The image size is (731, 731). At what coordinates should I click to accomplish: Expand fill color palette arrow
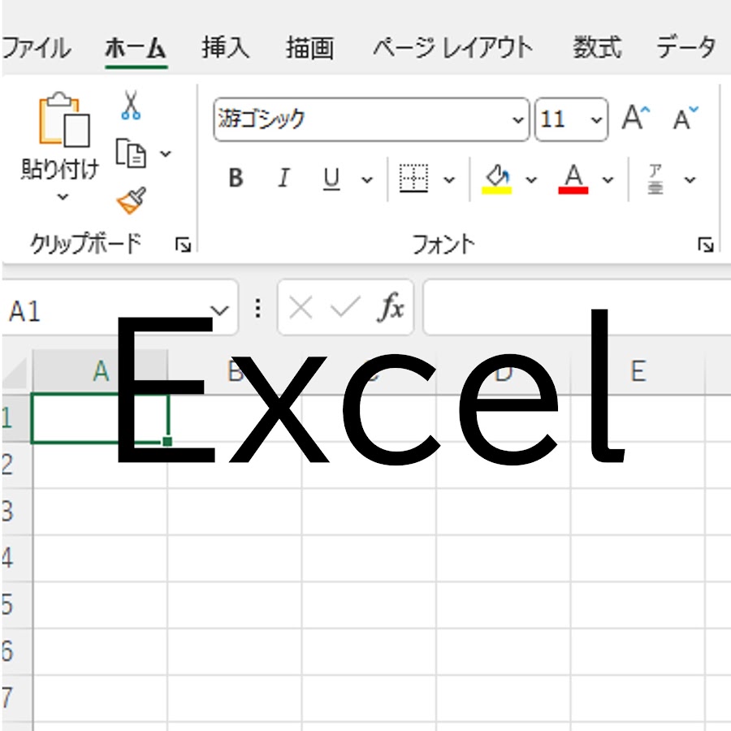click(531, 180)
